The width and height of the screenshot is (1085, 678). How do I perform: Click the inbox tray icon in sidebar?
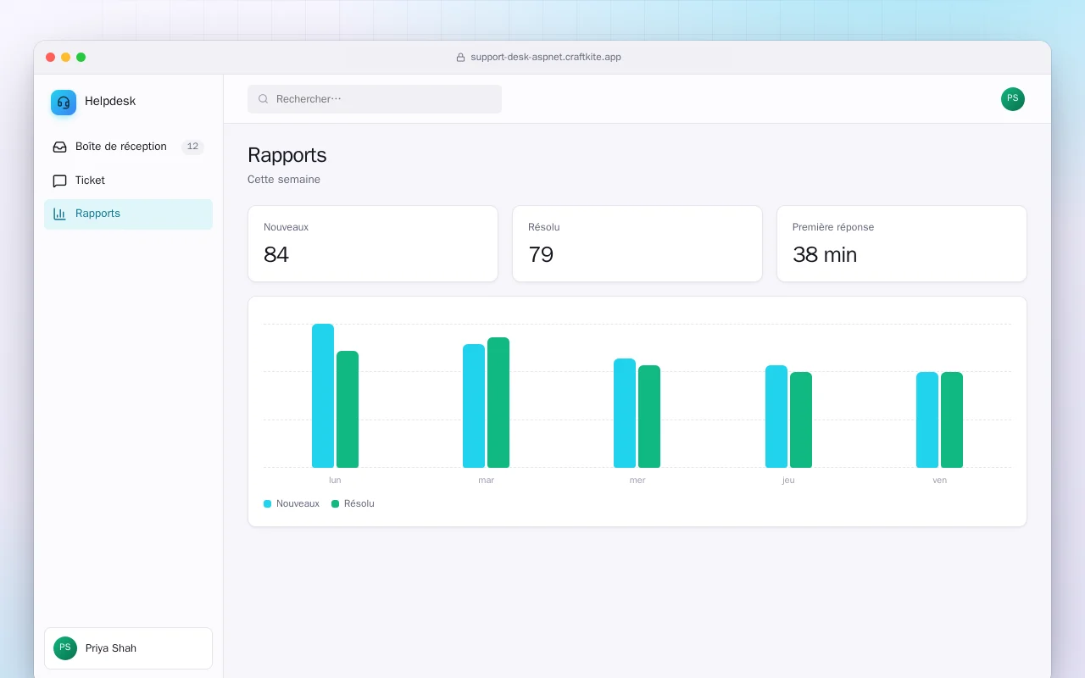pos(59,147)
